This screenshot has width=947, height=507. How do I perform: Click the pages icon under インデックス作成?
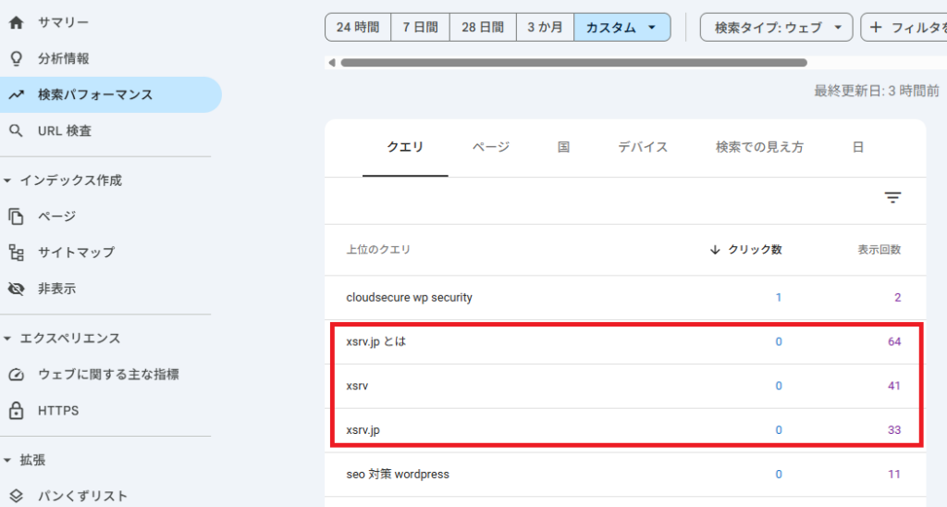click(x=16, y=216)
